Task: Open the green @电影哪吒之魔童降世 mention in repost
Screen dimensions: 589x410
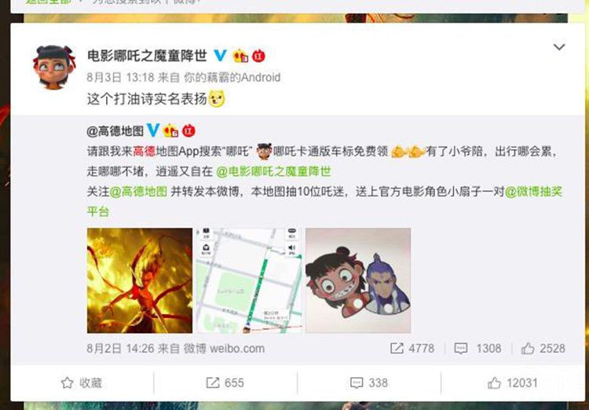Action: (274, 172)
